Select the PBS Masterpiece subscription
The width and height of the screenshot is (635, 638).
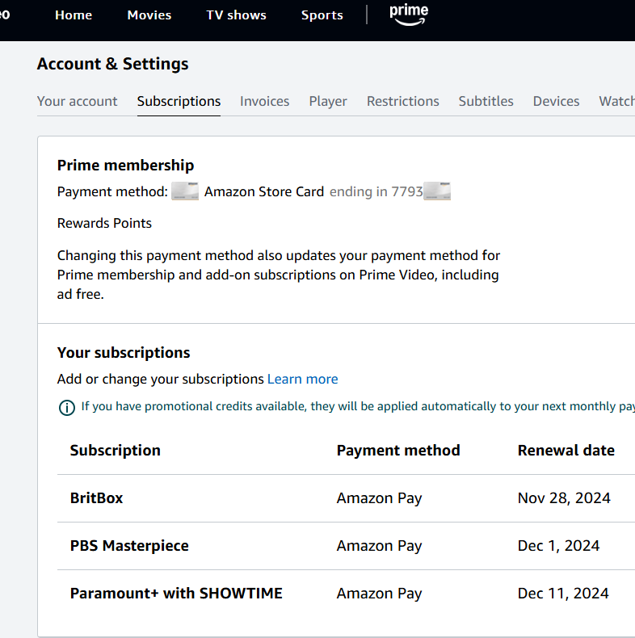[129, 545]
